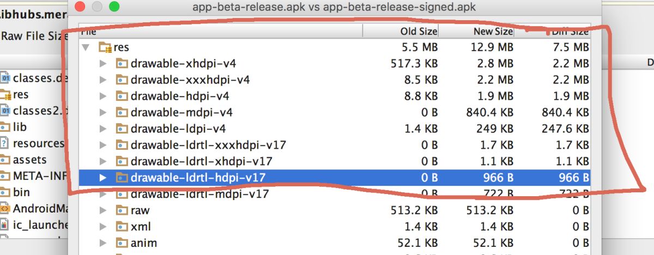Select the anim folder row name
654x255 pixels.
[x=144, y=243]
